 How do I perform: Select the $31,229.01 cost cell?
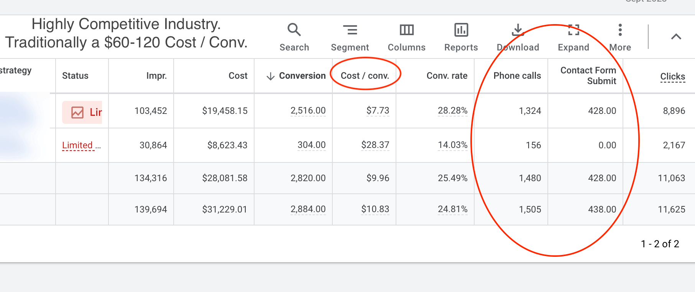pos(225,209)
